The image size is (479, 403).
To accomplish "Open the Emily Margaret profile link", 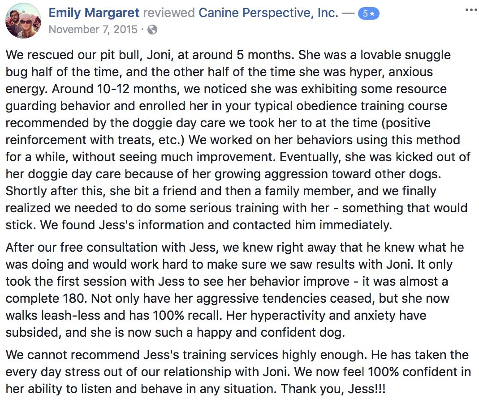I will [94, 13].
